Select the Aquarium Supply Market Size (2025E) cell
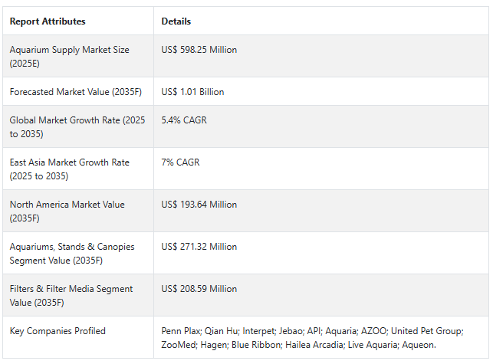493x364 pixels. (70, 56)
